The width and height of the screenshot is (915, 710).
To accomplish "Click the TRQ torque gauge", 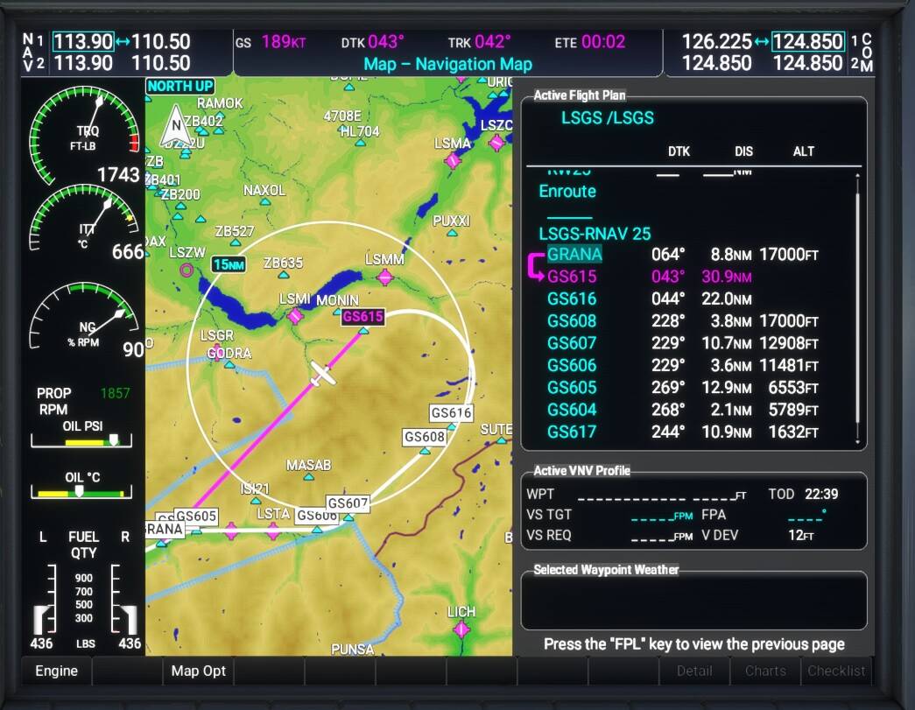I will tap(85, 136).
